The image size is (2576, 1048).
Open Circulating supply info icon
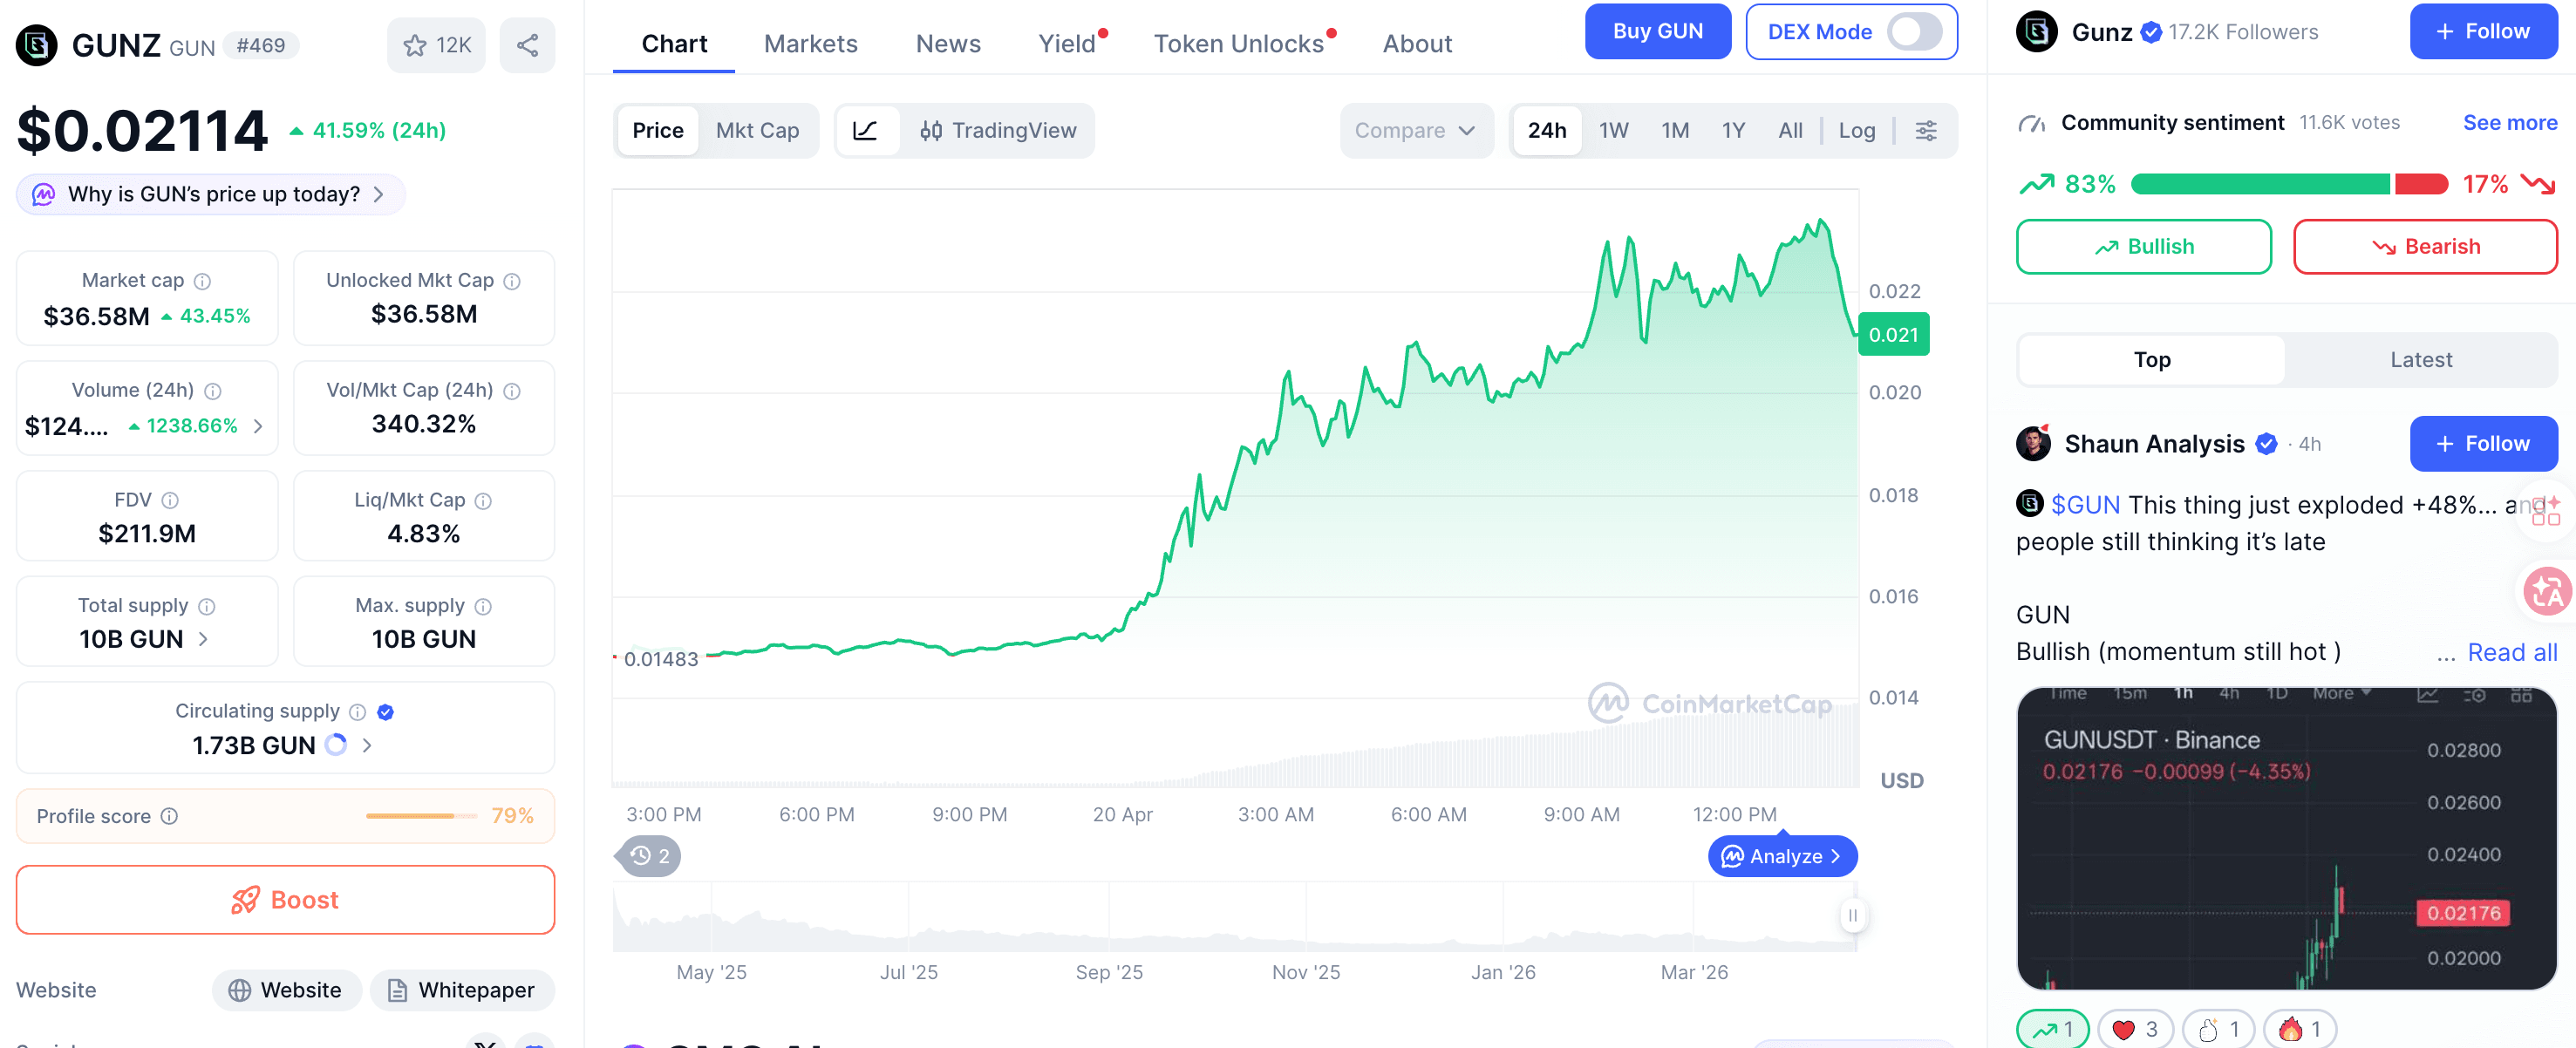(x=357, y=712)
